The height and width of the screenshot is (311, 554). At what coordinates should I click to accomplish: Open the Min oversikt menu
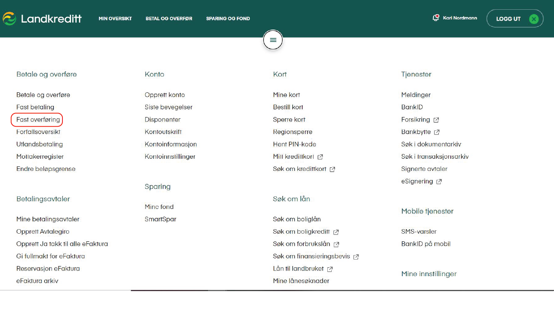[x=115, y=19]
